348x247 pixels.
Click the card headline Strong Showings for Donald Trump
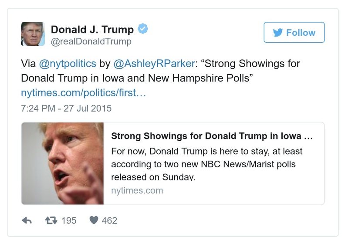coord(212,136)
